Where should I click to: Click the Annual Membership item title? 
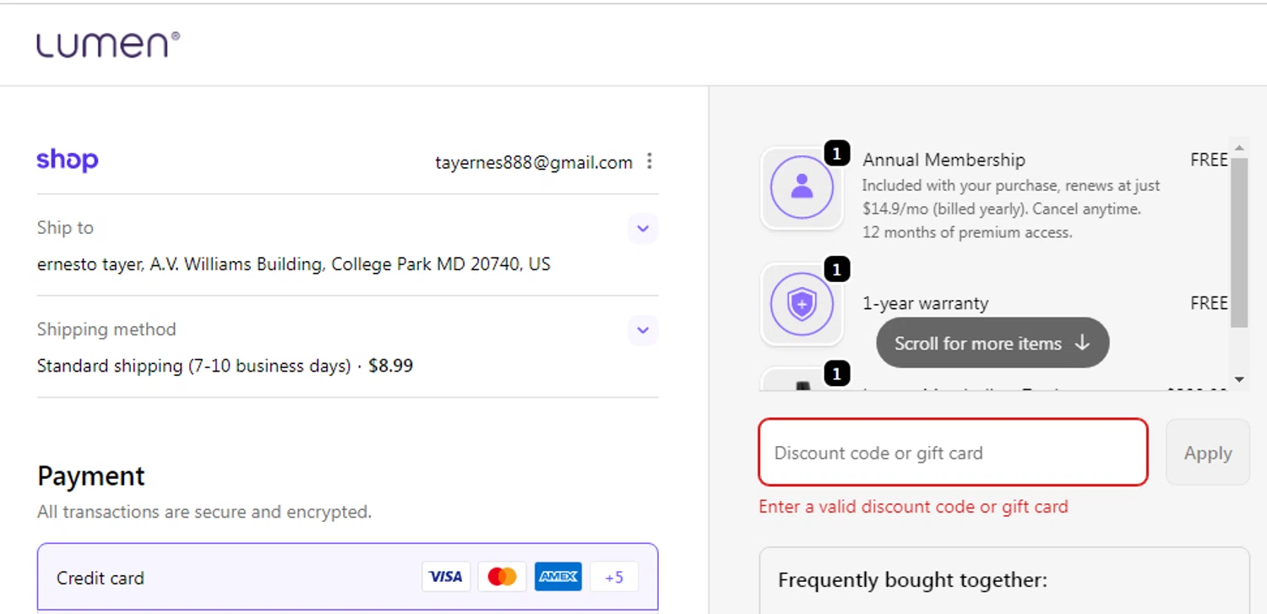(943, 160)
